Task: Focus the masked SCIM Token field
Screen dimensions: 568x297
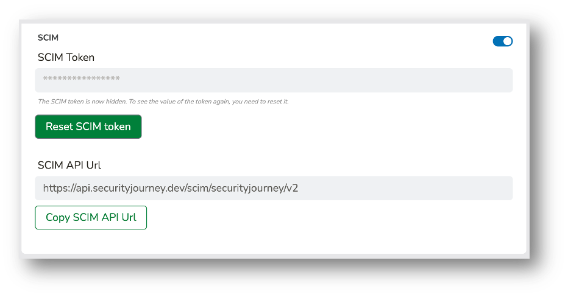Action: click(x=274, y=80)
